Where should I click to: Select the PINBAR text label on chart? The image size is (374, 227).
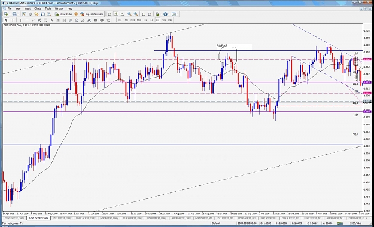222,45
